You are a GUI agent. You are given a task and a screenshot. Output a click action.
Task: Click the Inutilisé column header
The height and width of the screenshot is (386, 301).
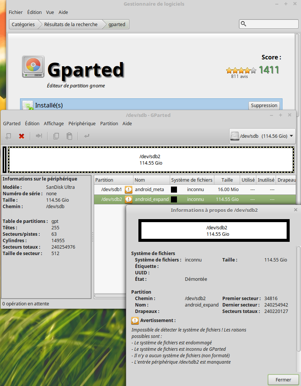266,180
